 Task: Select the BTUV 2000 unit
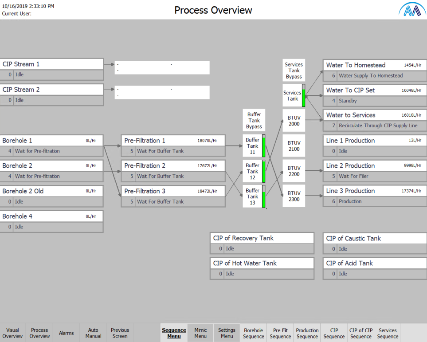(x=294, y=121)
